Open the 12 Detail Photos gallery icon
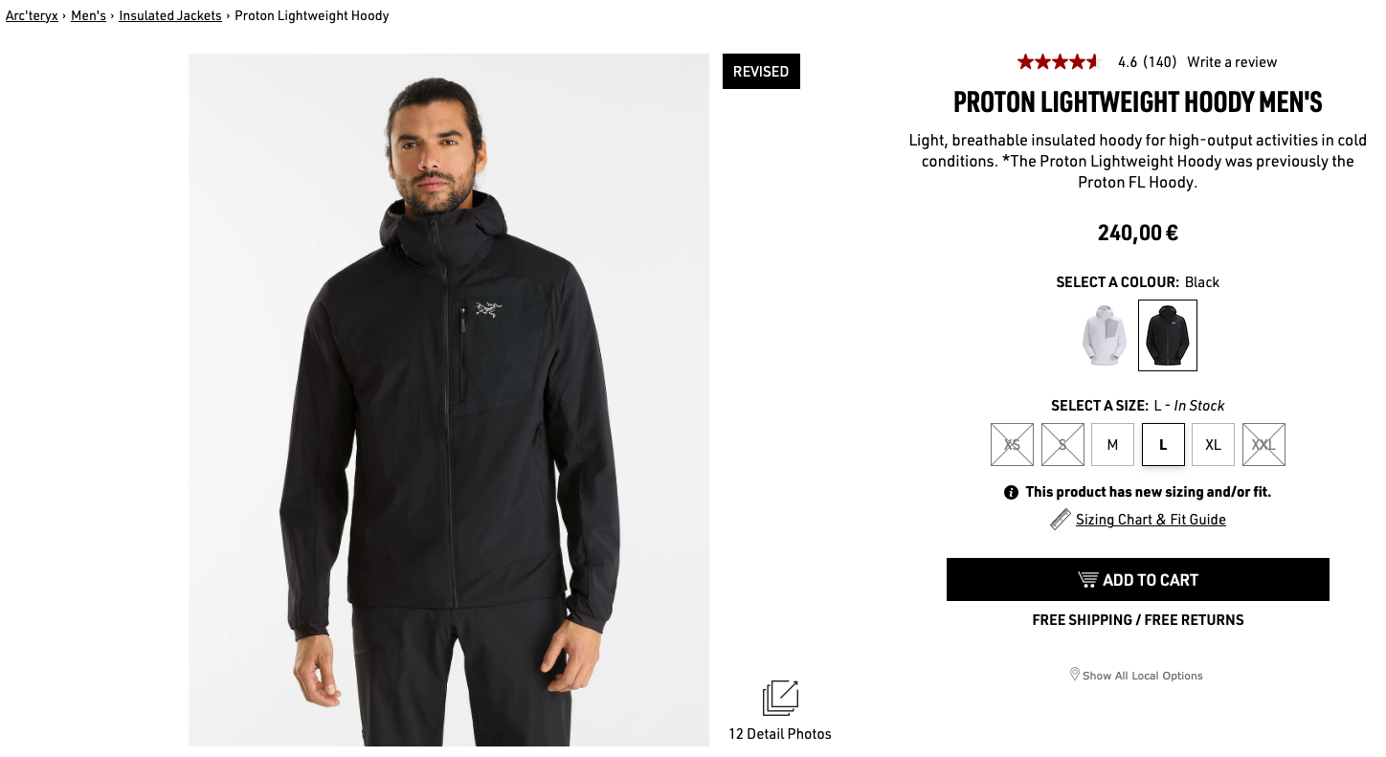This screenshot has width=1386, height=757. click(x=780, y=698)
